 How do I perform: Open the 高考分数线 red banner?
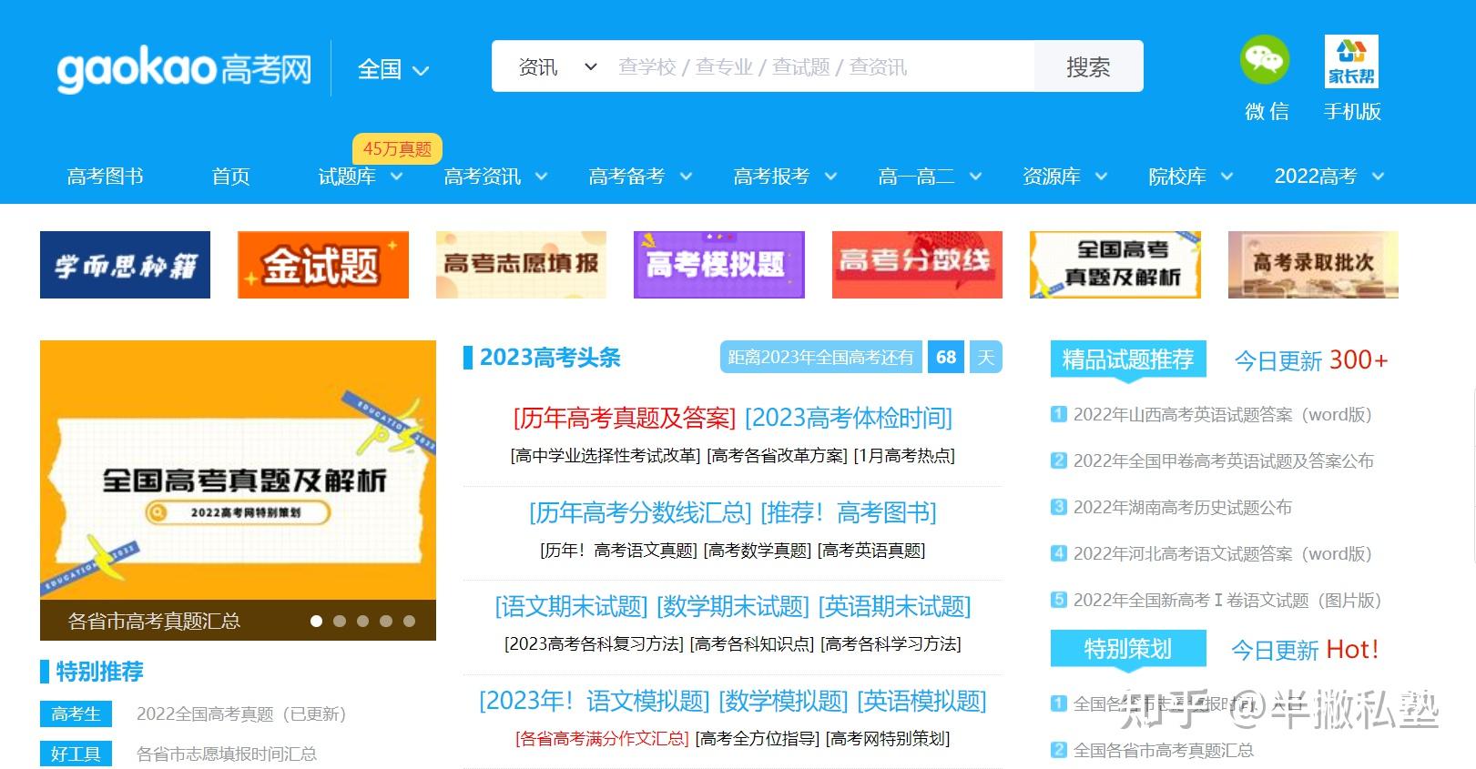pyautogui.click(x=917, y=265)
